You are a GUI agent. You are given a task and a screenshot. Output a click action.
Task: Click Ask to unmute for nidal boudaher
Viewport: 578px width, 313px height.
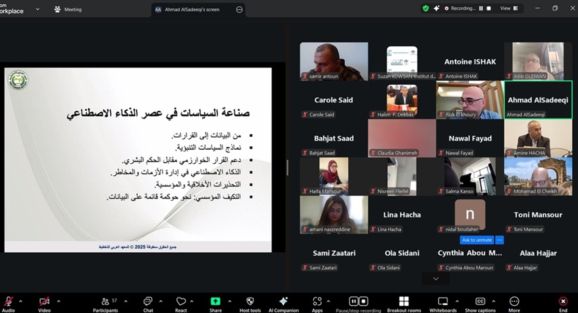point(476,240)
